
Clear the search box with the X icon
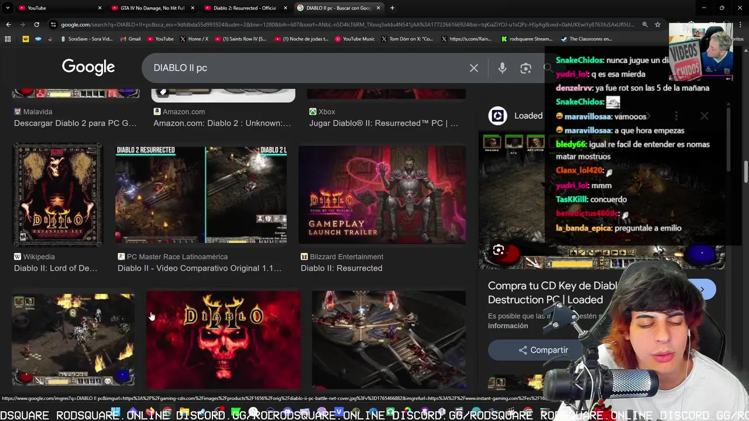(x=474, y=68)
